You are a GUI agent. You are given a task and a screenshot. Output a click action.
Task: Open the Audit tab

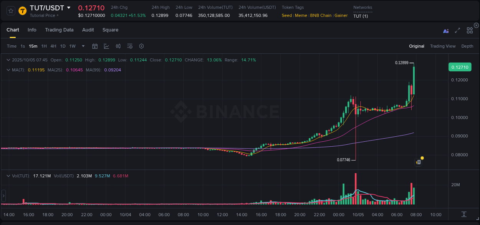coord(88,30)
